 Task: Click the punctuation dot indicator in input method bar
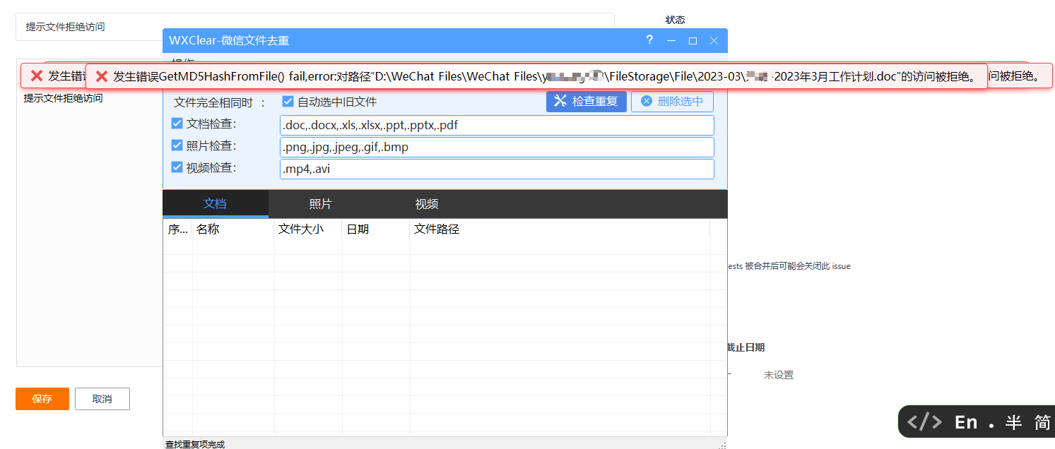pos(991,426)
